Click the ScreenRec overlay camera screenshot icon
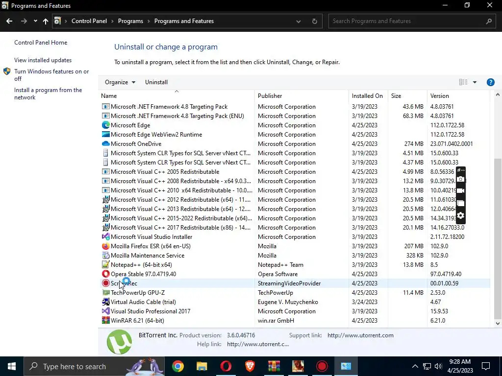The height and width of the screenshot is (376, 502). click(460, 179)
